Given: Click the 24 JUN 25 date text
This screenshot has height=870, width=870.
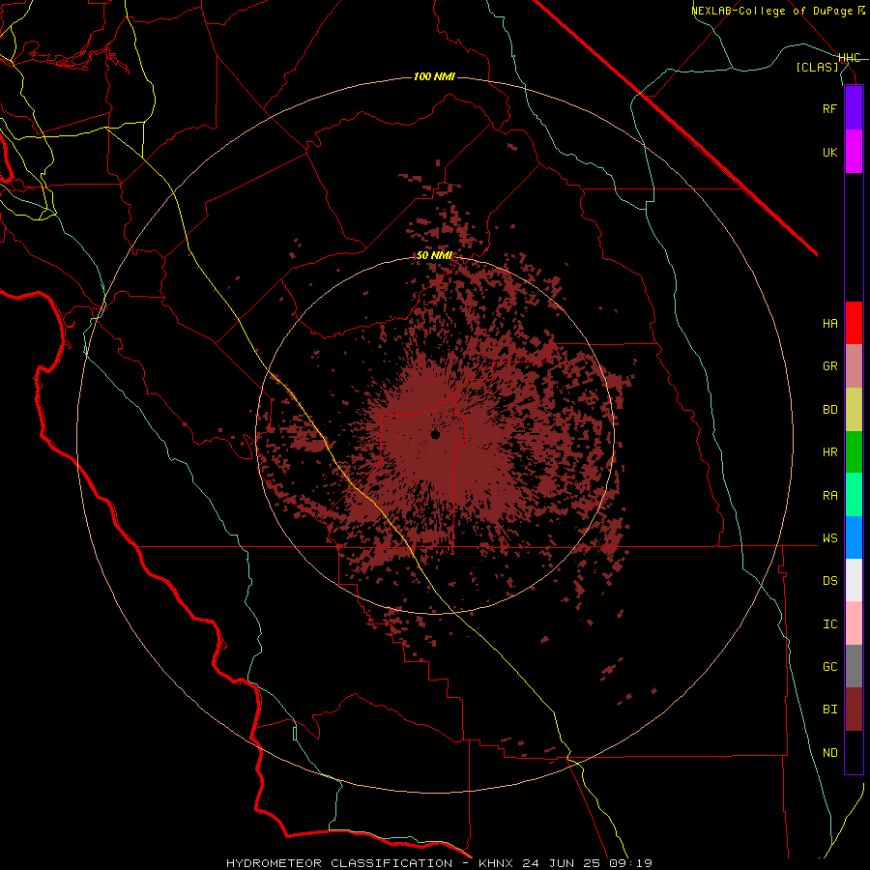Looking at the screenshot, I should point(563,863).
